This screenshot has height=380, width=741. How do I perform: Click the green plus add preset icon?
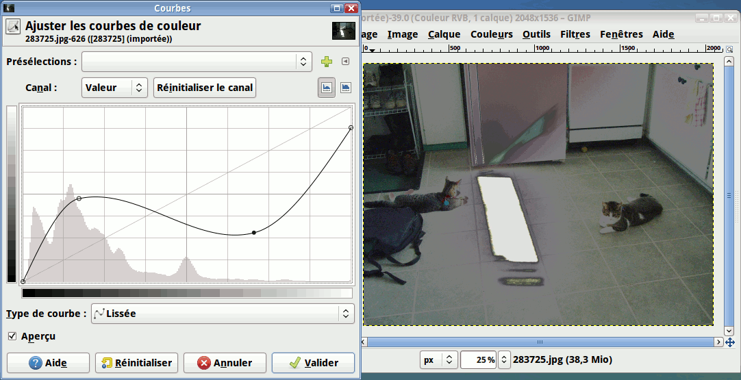point(327,62)
